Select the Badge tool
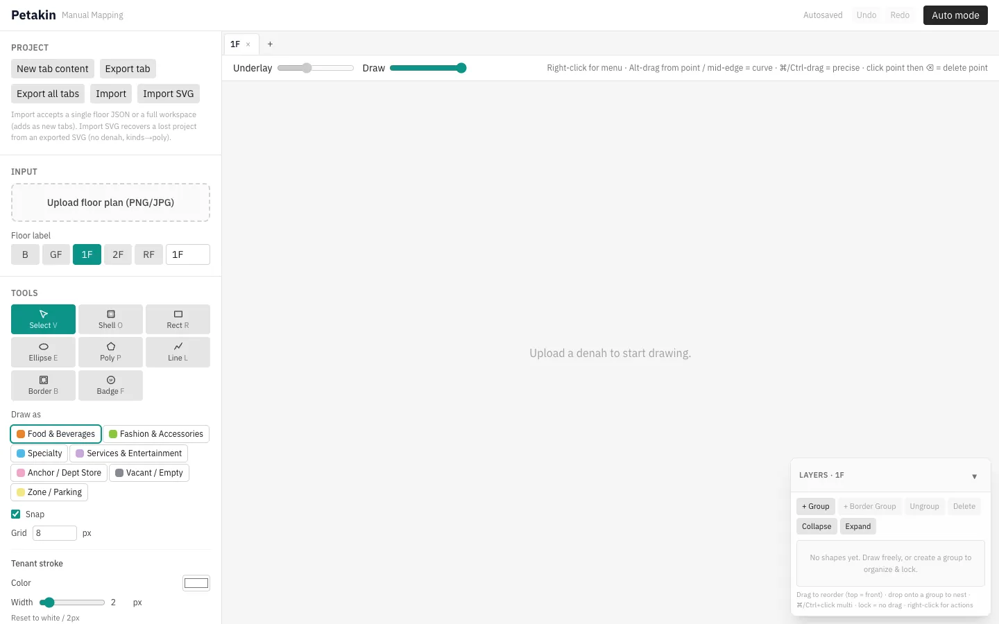The image size is (999, 624). [110, 385]
